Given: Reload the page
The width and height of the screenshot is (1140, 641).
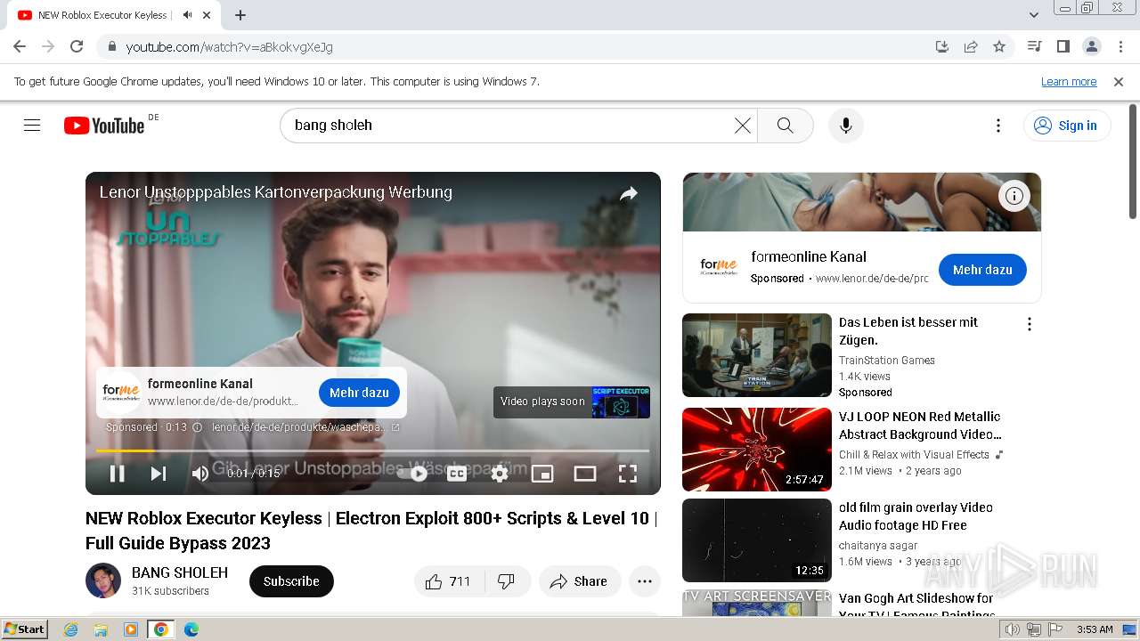Looking at the screenshot, I should click(77, 46).
